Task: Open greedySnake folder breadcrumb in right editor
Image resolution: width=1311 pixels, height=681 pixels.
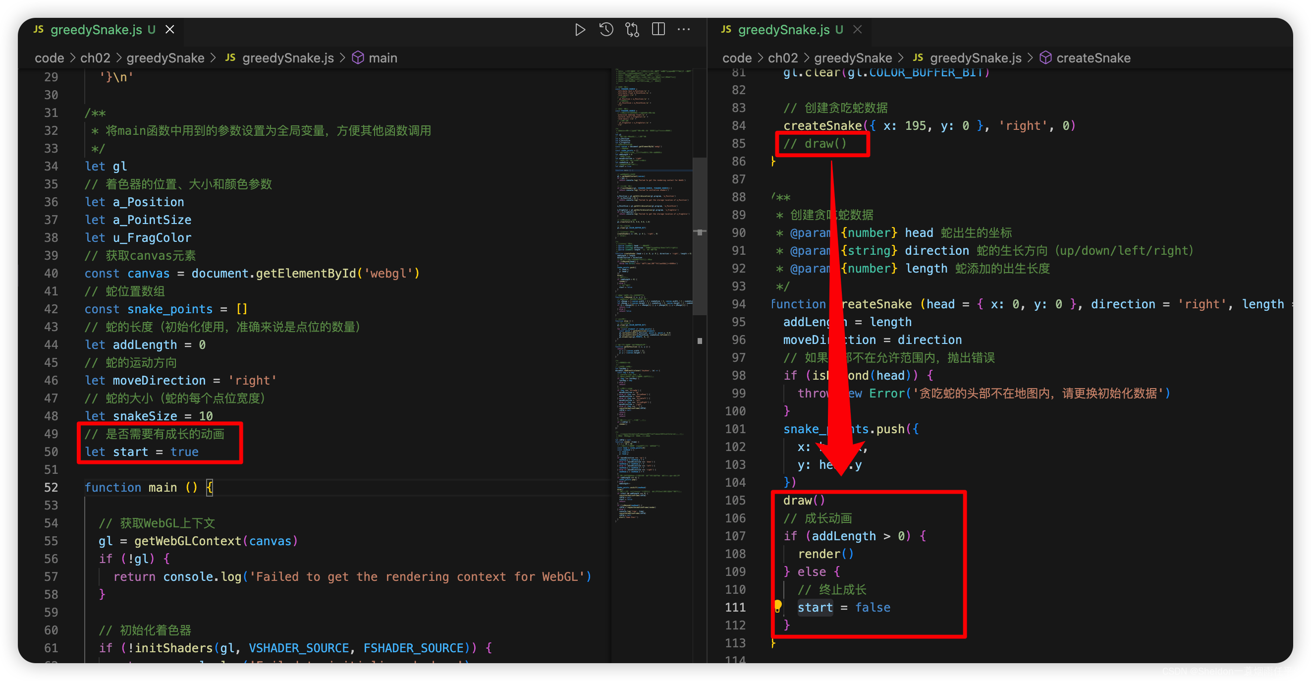Action: click(x=853, y=58)
